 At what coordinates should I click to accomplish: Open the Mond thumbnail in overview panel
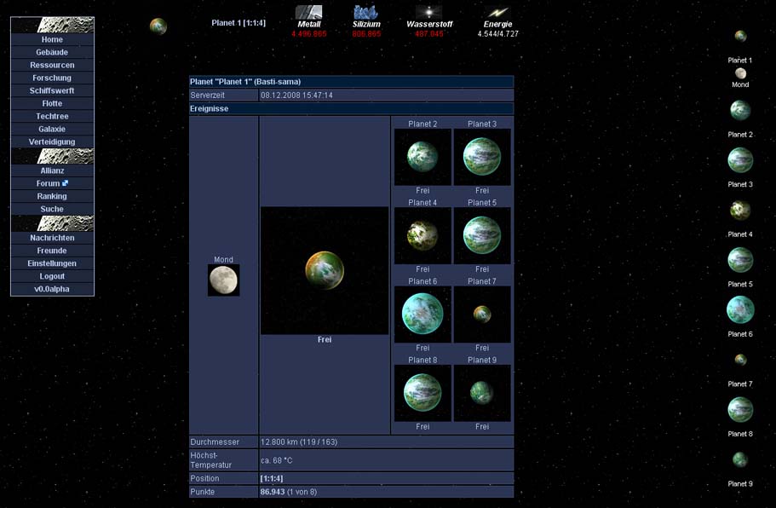pos(223,280)
